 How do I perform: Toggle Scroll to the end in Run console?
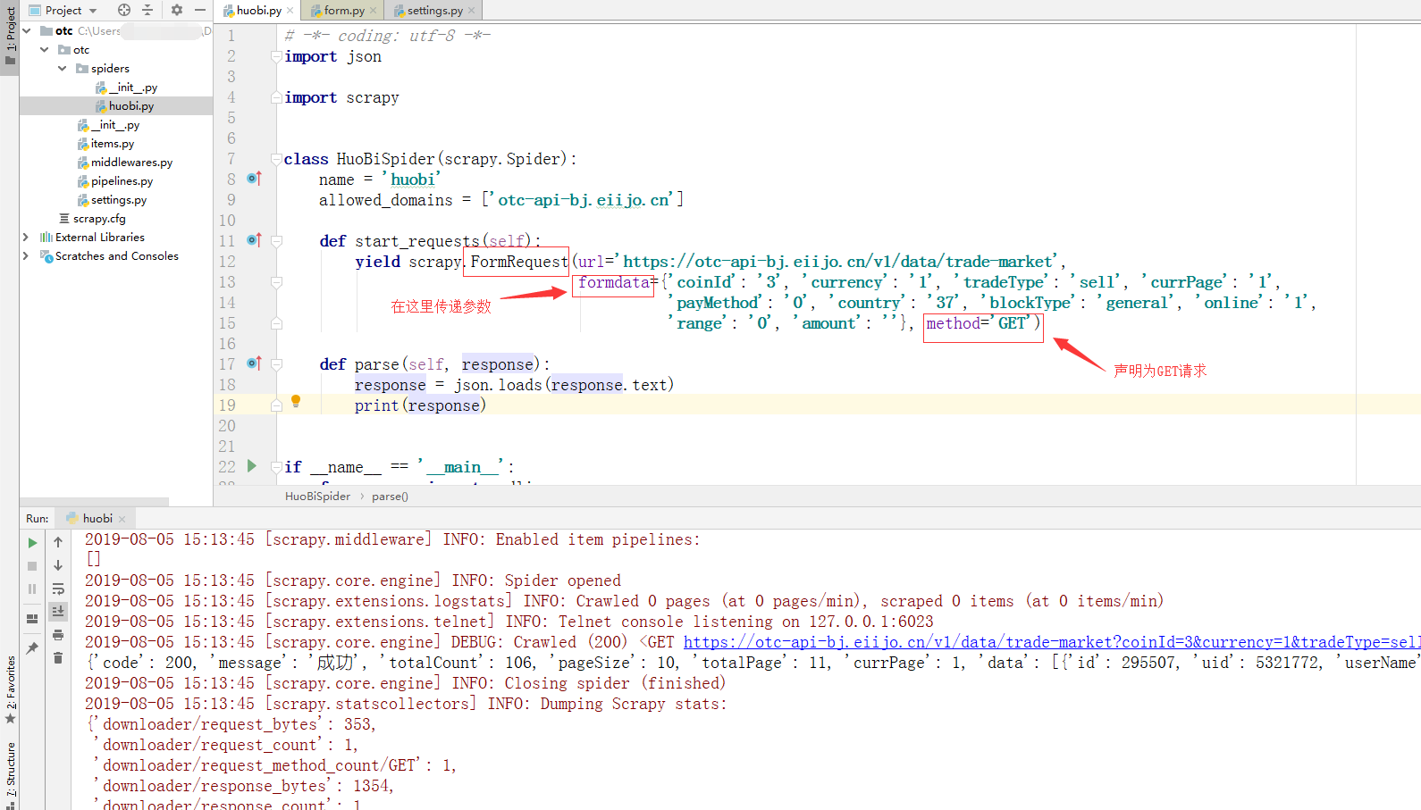(58, 612)
